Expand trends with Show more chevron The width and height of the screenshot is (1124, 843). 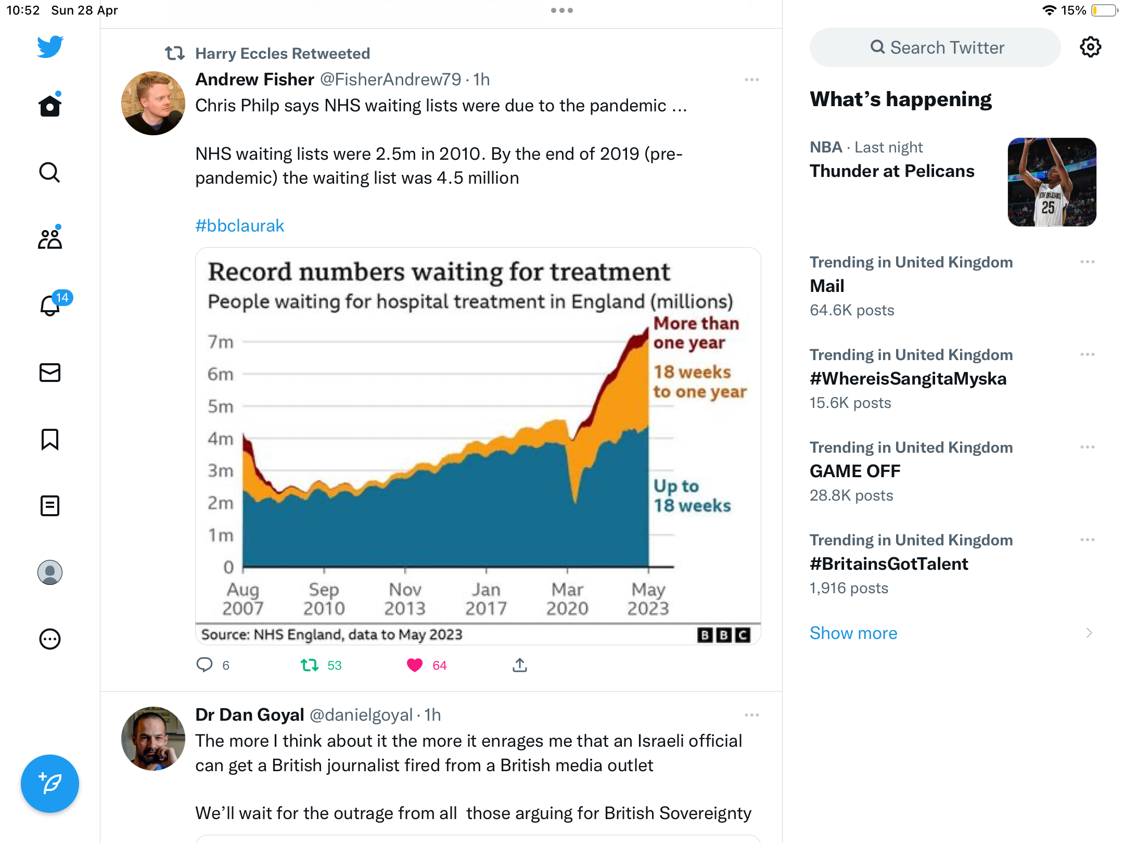tap(1089, 633)
